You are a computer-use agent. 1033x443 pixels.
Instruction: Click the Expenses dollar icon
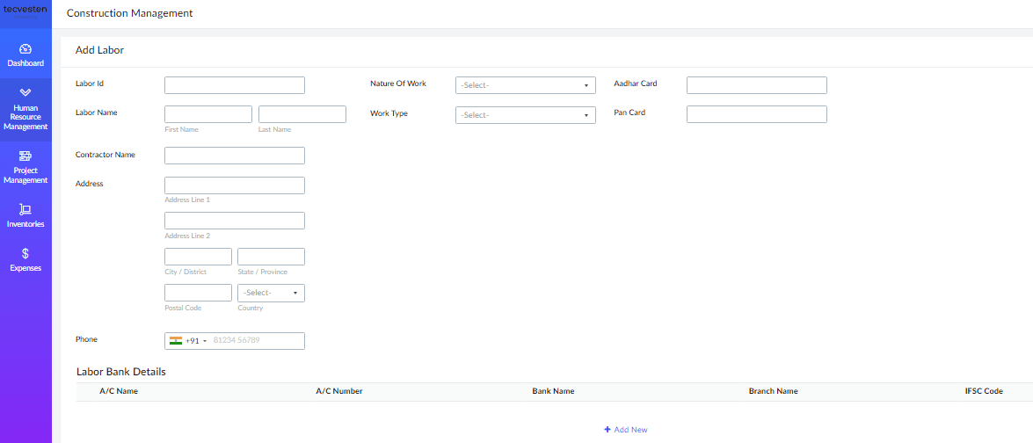25,253
